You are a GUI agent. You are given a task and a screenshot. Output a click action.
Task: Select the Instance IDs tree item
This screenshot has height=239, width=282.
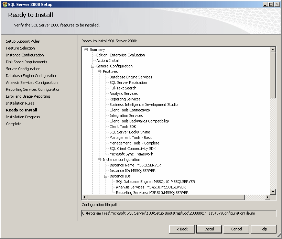(x=120, y=176)
